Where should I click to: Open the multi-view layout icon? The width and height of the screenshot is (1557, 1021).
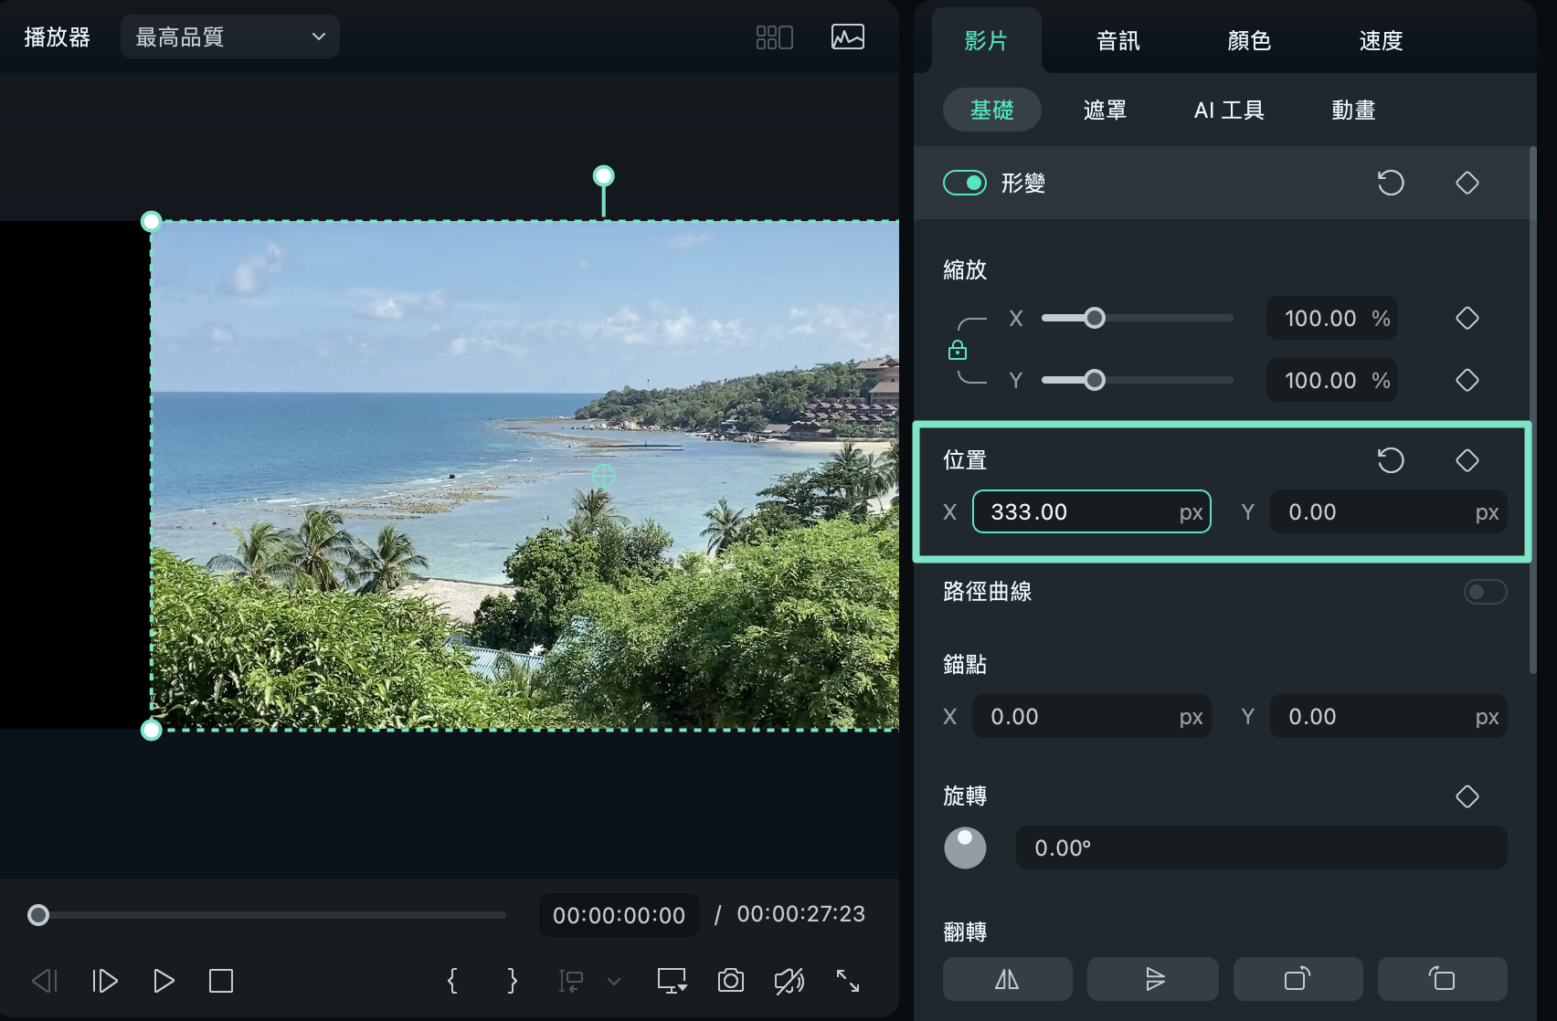(773, 37)
